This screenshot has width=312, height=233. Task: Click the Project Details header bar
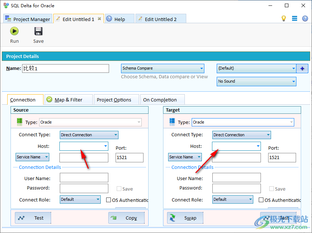tap(156, 56)
